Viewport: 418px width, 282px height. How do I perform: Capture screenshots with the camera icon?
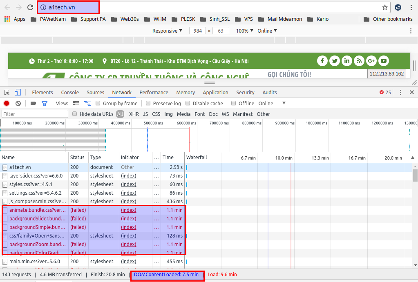[34, 103]
